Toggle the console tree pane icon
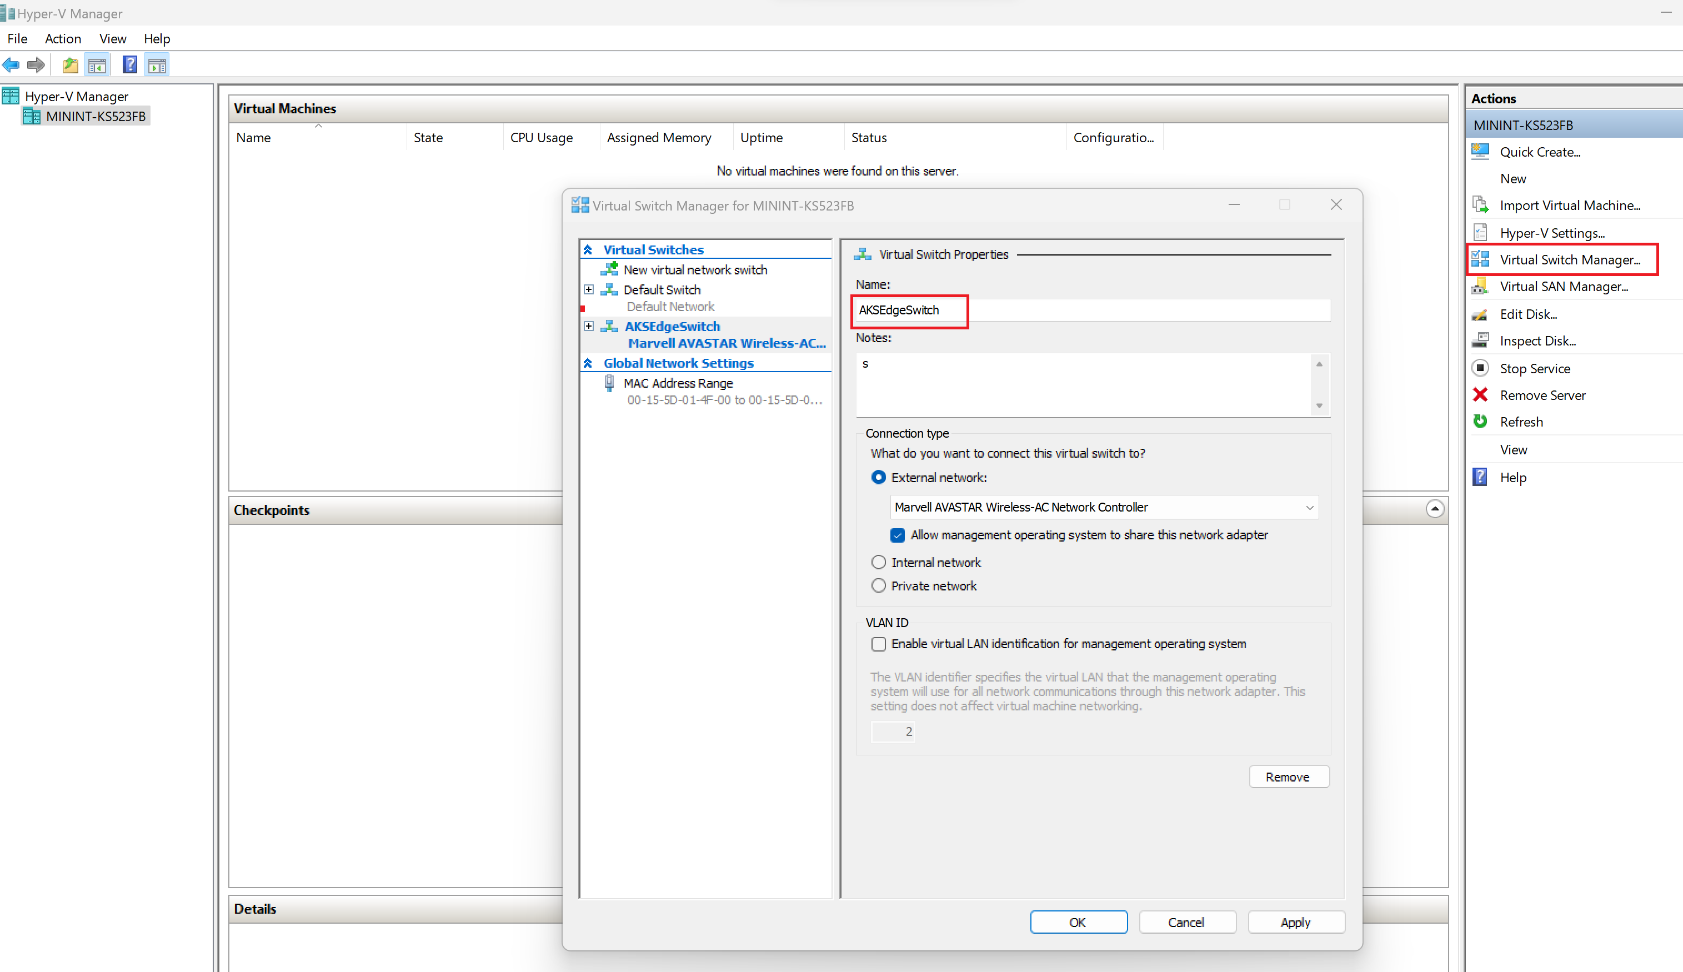The image size is (1683, 972). (x=97, y=66)
